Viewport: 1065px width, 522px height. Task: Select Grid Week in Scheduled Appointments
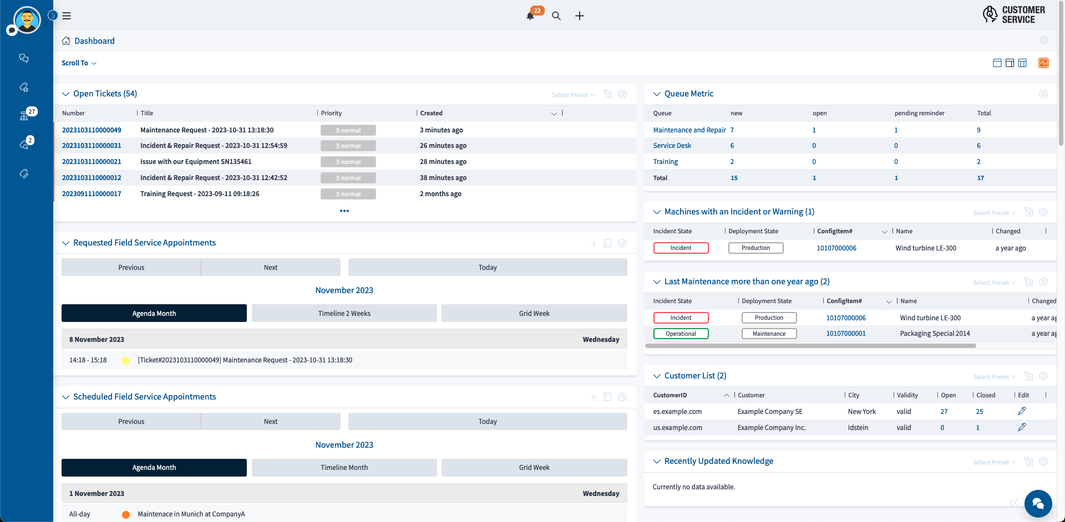pos(534,468)
